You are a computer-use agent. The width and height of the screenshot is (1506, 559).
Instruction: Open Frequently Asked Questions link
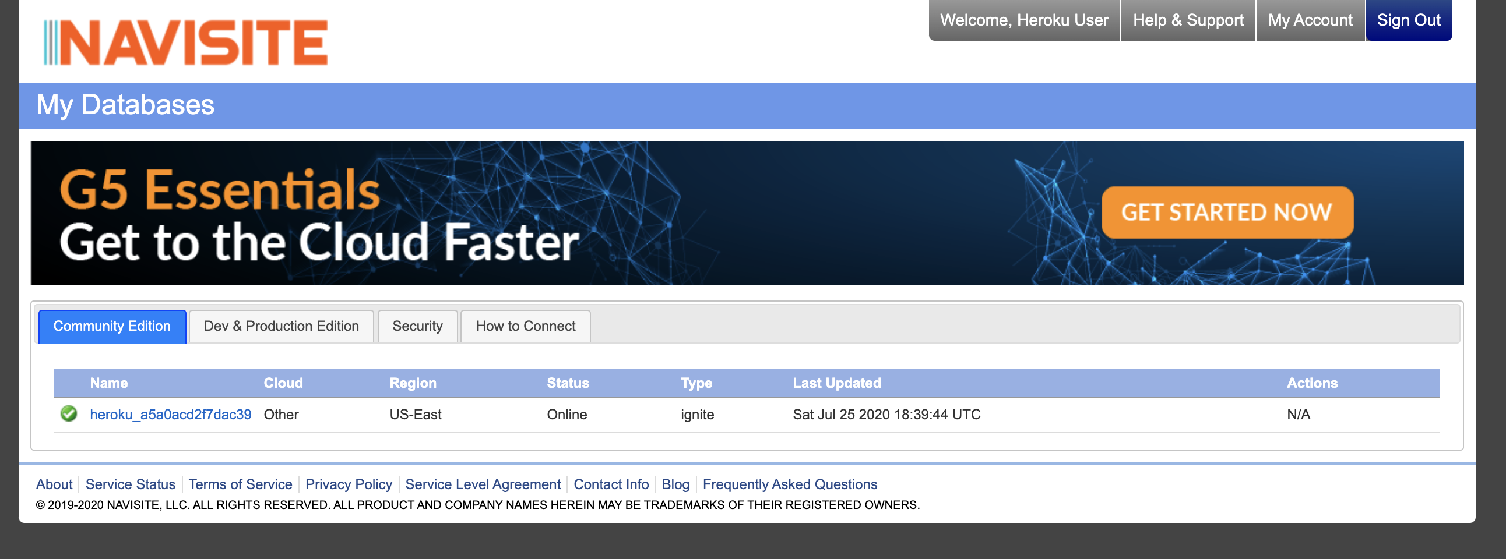point(790,484)
